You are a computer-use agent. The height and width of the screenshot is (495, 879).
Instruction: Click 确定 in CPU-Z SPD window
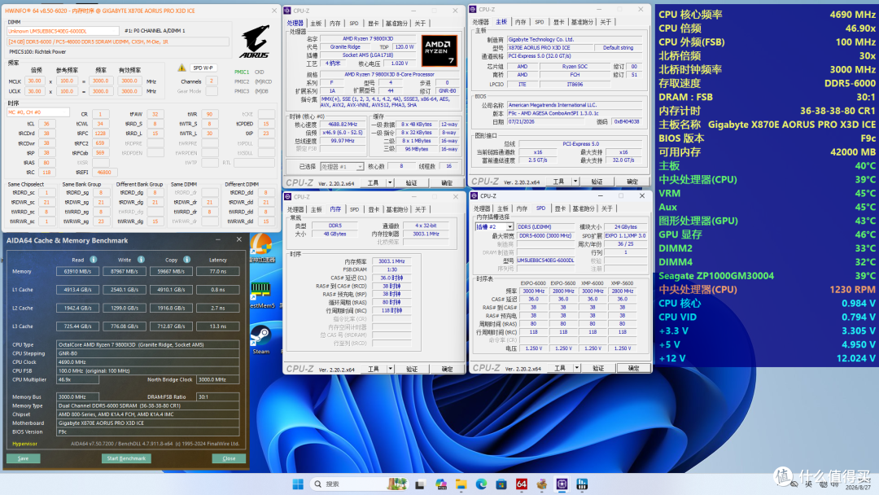click(633, 368)
